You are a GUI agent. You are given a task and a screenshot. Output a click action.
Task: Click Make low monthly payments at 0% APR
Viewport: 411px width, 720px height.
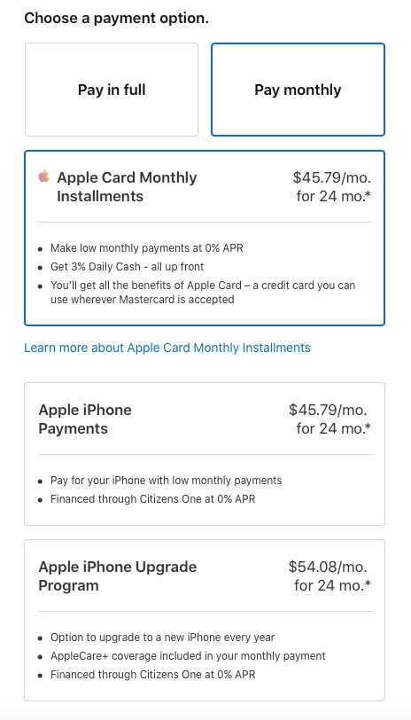(147, 248)
